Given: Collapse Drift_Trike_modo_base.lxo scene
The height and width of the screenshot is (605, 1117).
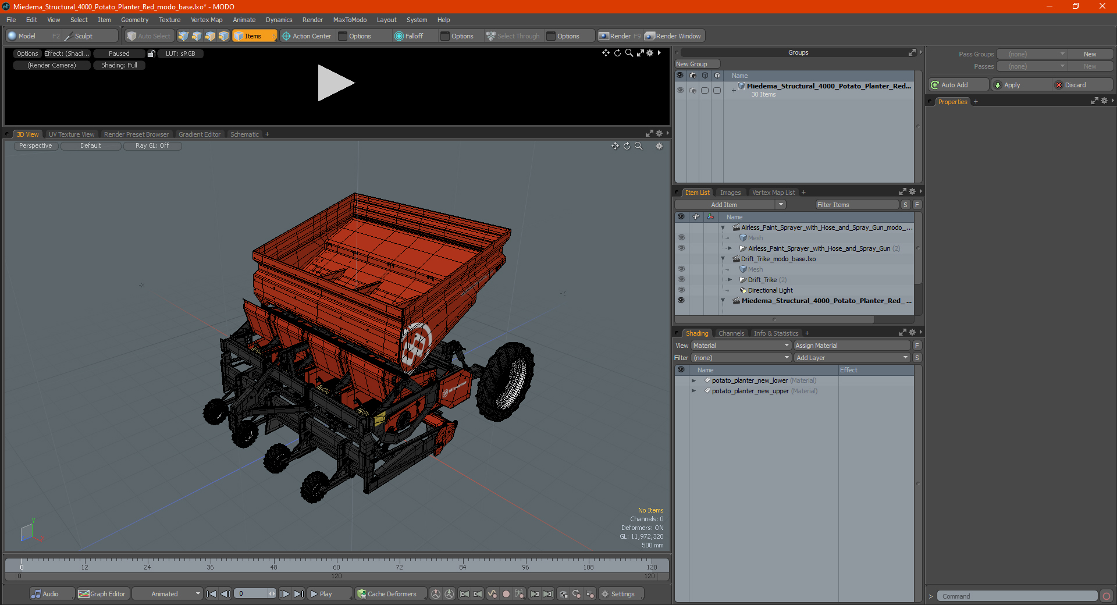Looking at the screenshot, I should pos(723,259).
